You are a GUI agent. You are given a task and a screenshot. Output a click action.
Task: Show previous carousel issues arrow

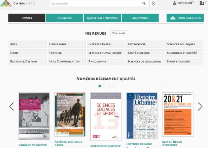(12, 107)
